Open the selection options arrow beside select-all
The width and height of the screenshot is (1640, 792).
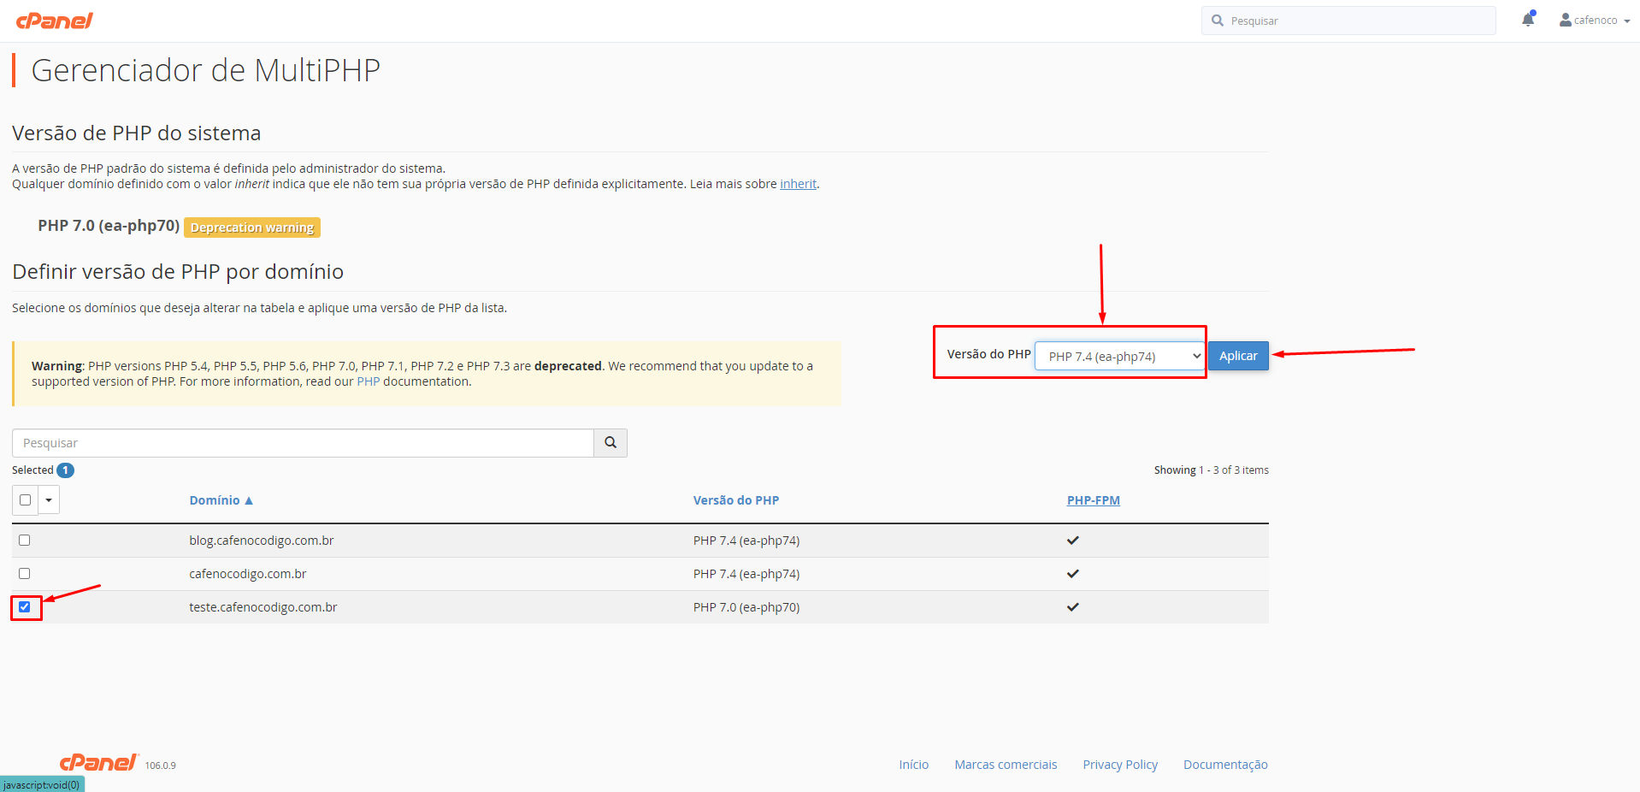click(x=49, y=500)
